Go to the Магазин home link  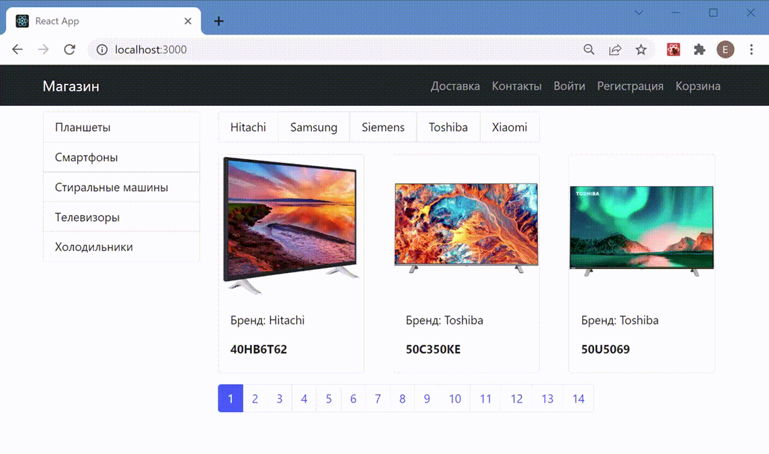71,86
